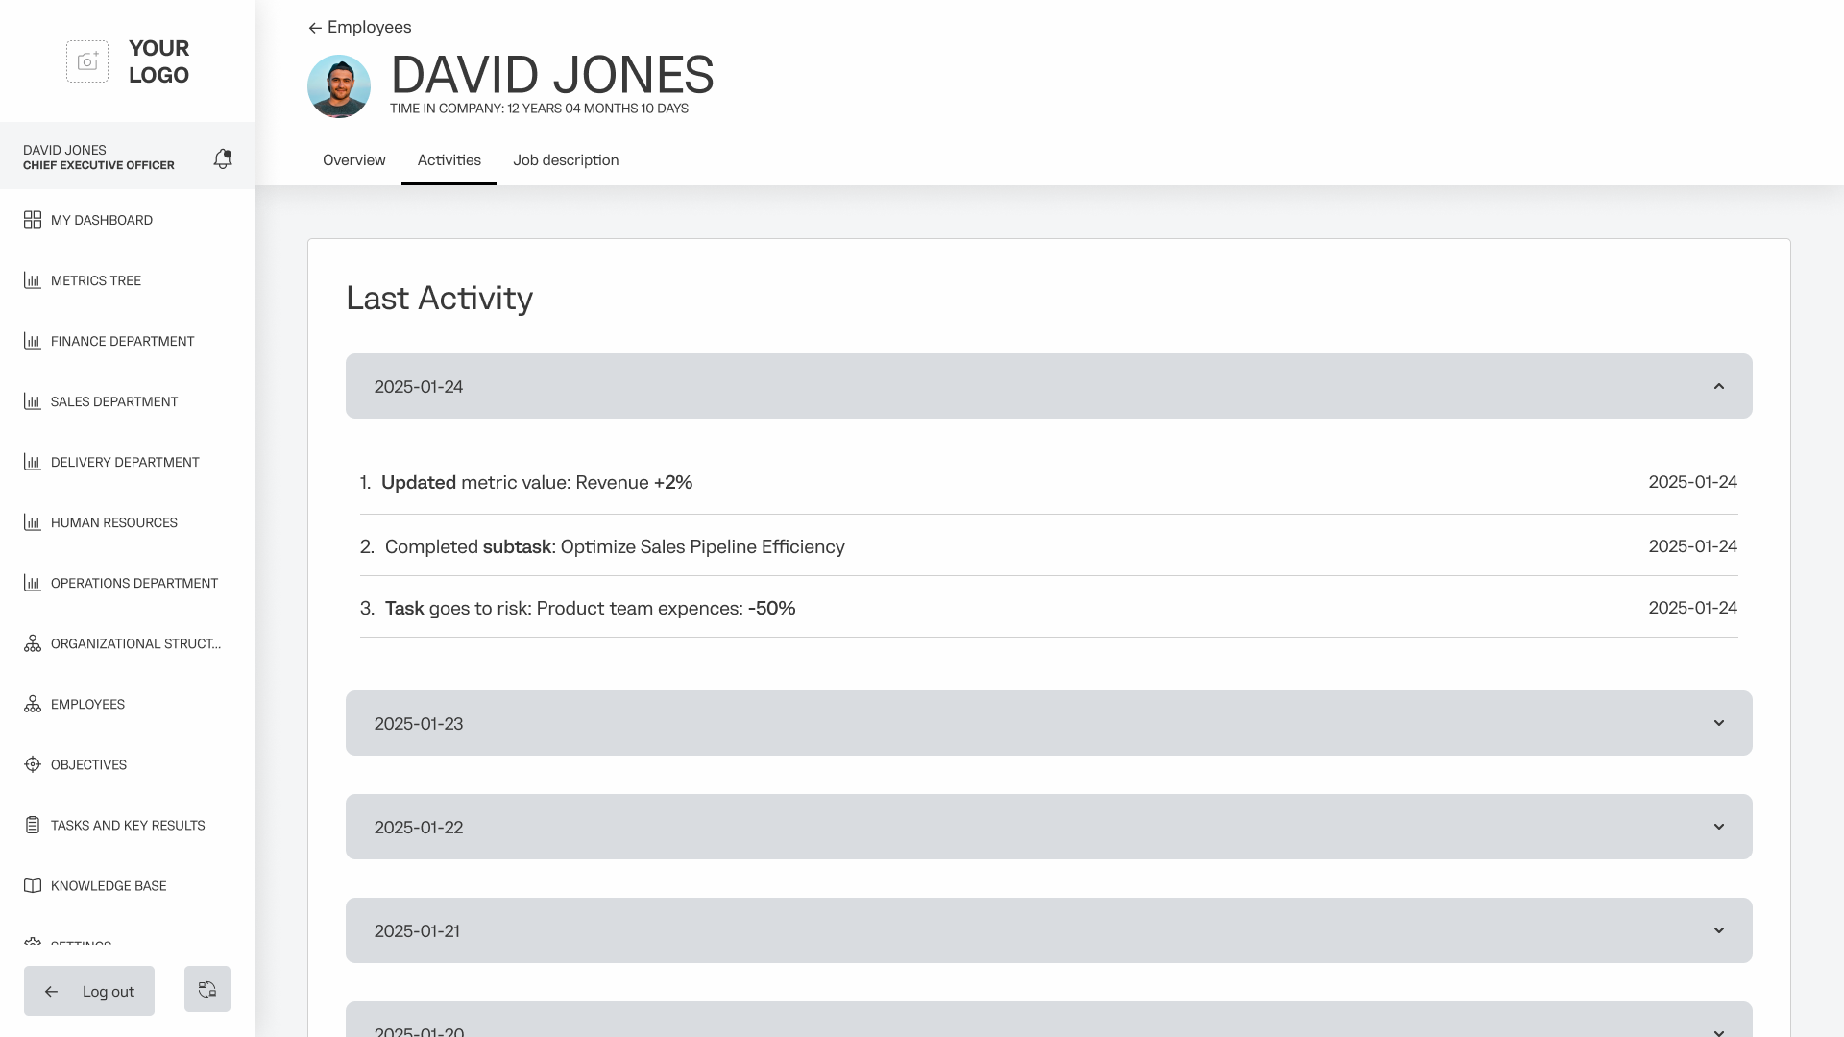The height and width of the screenshot is (1037, 1844).
Task: Click the logo upload camera icon
Action: [87, 61]
